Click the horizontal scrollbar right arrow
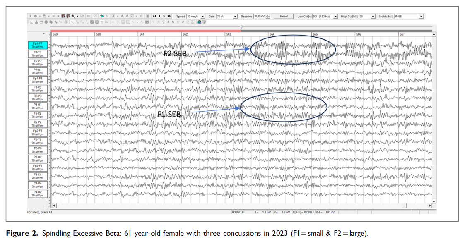Screen dimensions: 467x244 429,205
